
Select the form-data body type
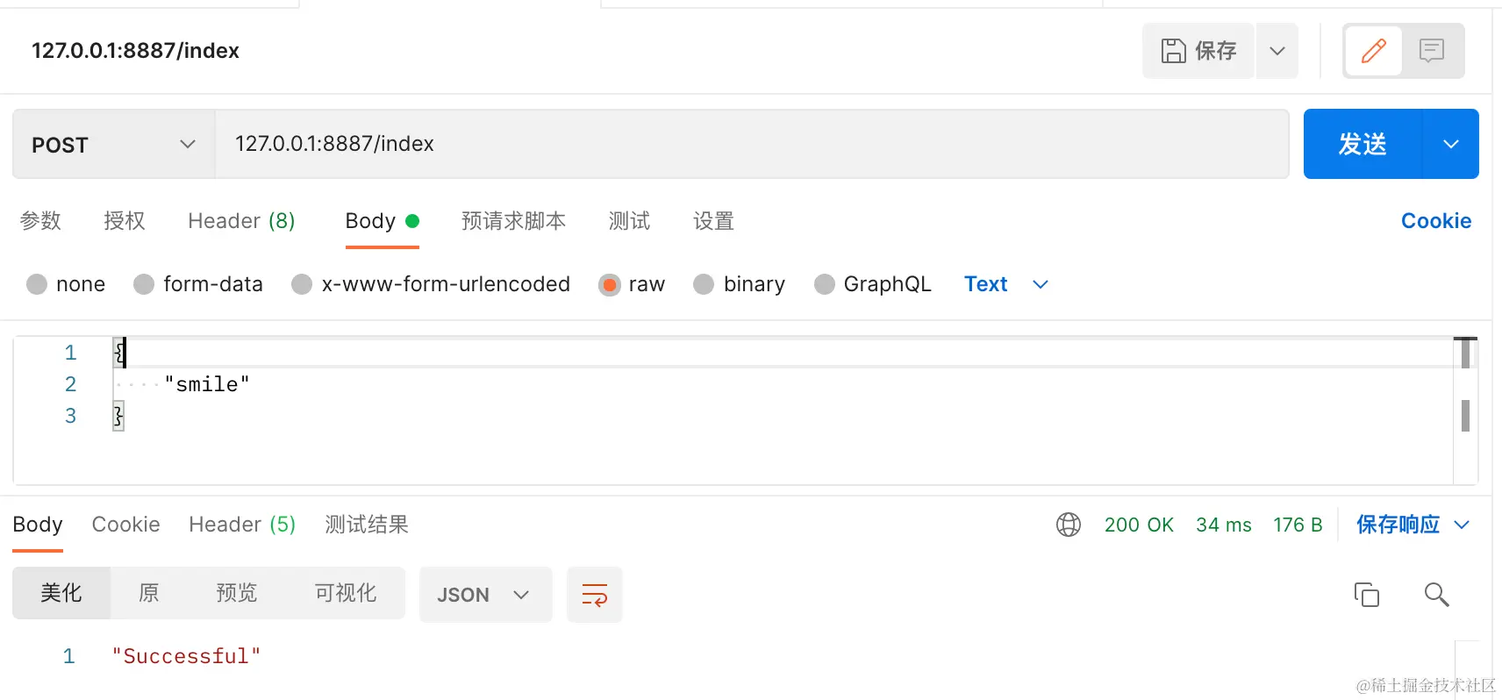198,284
